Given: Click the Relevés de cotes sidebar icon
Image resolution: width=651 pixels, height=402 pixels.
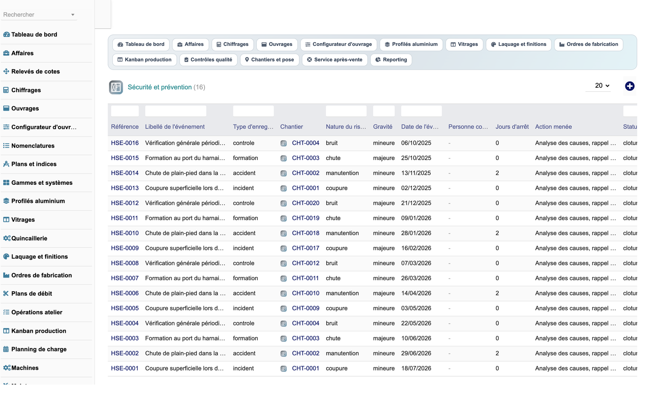Looking at the screenshot, I should coord(6,71).
